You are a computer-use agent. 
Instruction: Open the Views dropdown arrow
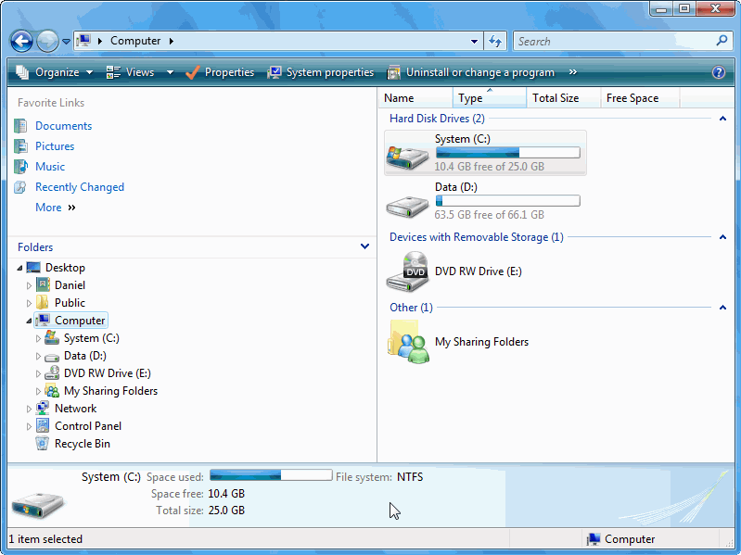point(170,72)
